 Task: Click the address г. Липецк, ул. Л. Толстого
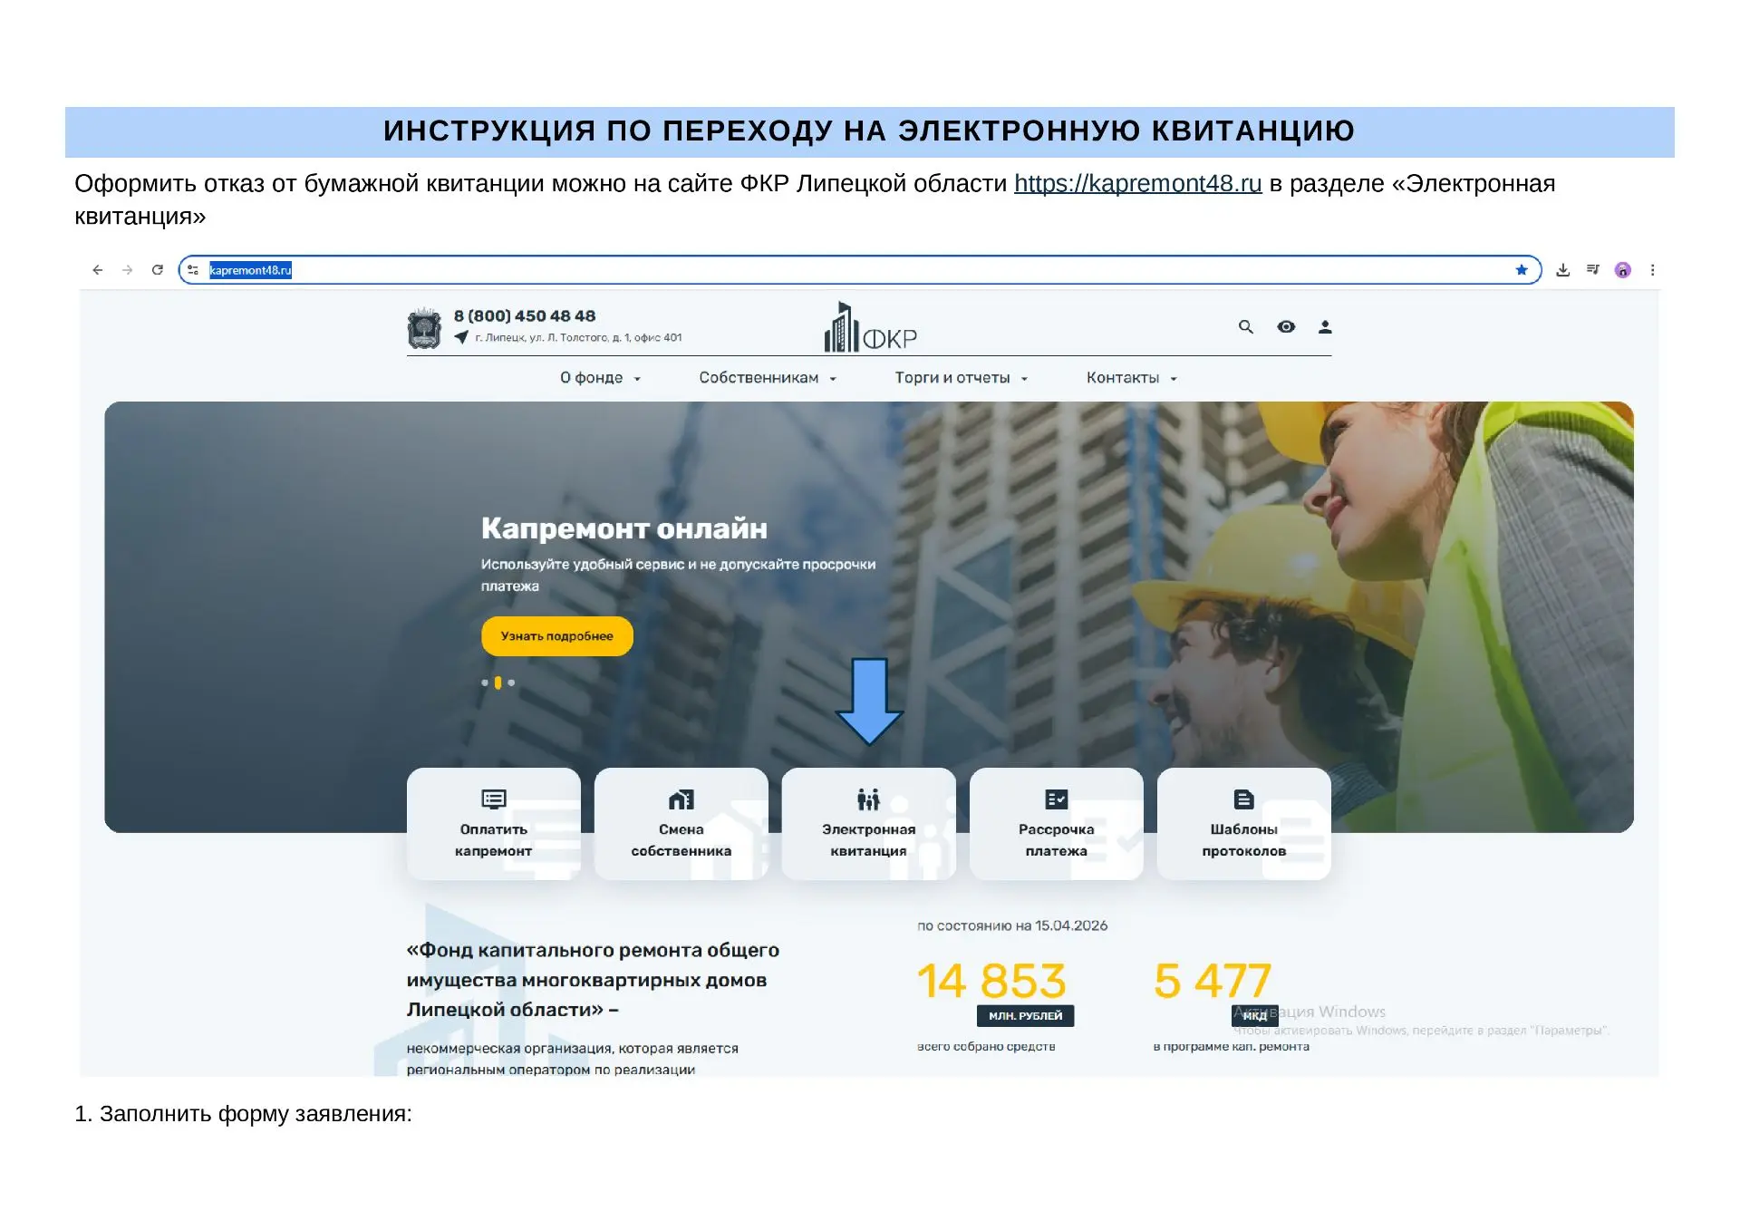(x=578, y=338)
